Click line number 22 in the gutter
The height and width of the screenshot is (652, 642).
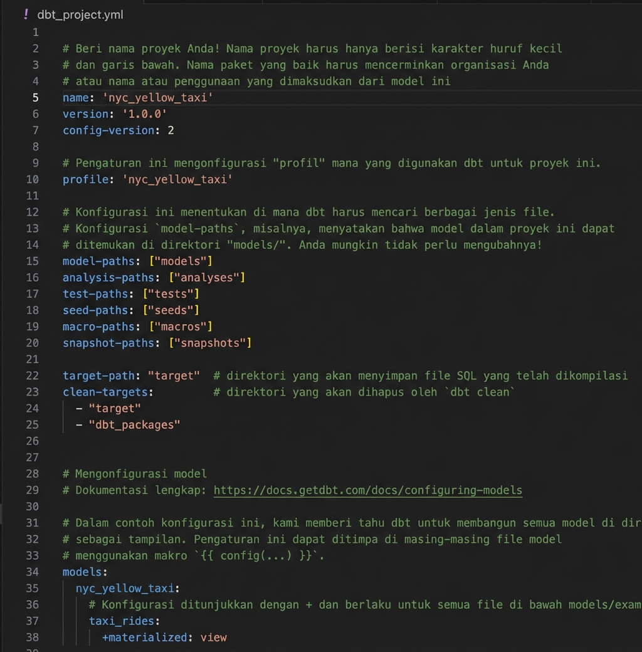(33, 376)
